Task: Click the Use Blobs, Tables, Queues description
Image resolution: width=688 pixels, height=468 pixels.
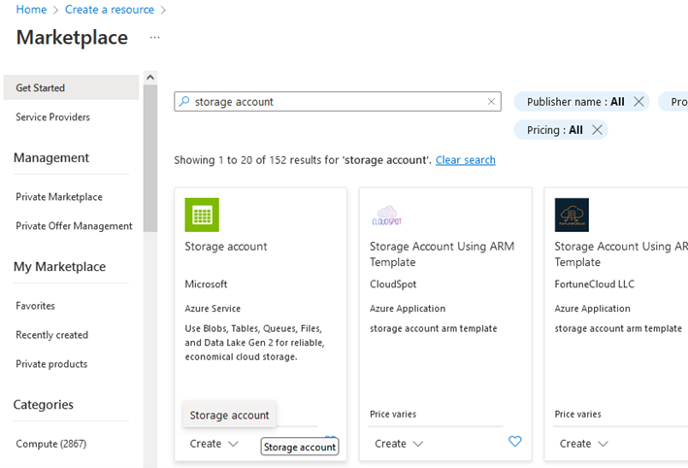Action: click(x=254, y=343)
